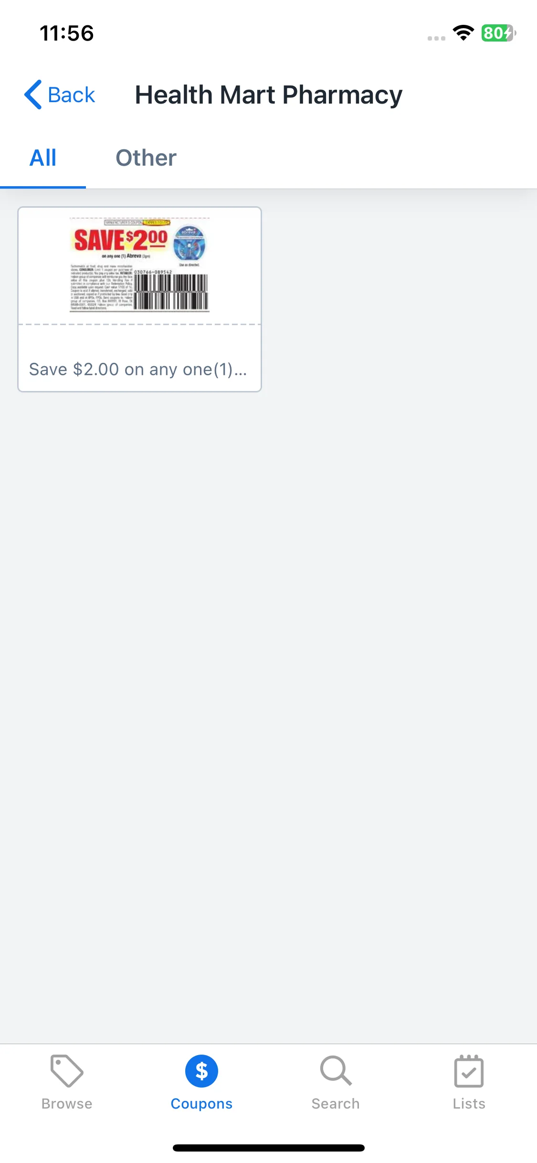Tap the Back chevron arrow icon

point(33,95)
